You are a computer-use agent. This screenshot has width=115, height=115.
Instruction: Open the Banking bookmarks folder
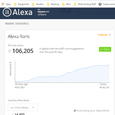pyautogui.click(x=53, y=4)
